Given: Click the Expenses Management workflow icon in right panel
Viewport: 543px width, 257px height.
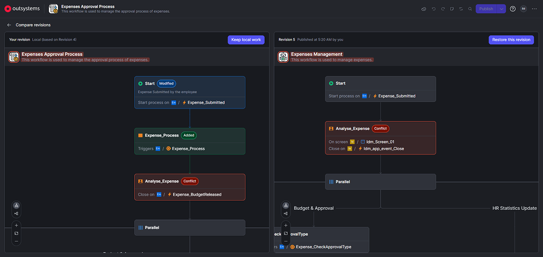Looking at the screenshot, I should [283, 57].
